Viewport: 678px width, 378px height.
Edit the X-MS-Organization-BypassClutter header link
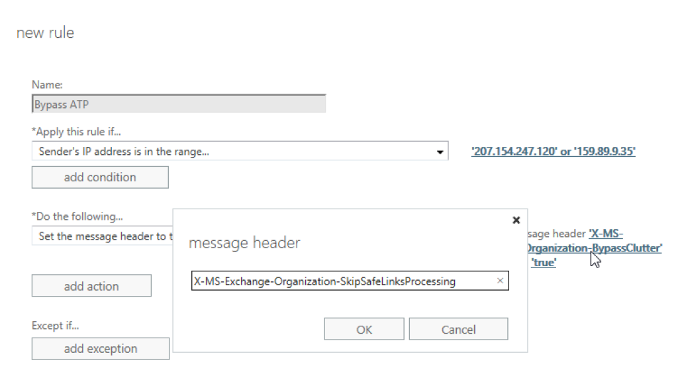[593, 248]
